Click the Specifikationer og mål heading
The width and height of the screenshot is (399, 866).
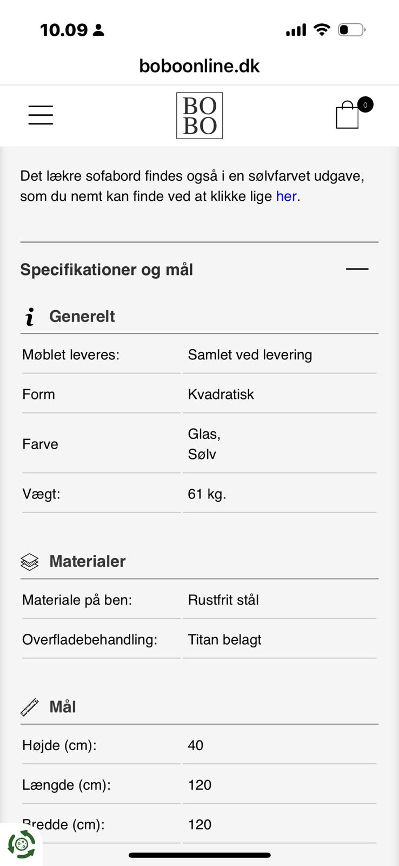[x=107, y=270]
